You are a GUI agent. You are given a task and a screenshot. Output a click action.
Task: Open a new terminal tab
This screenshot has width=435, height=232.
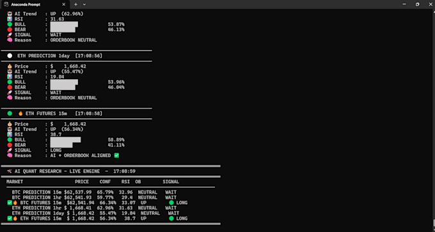pos(75,4)
